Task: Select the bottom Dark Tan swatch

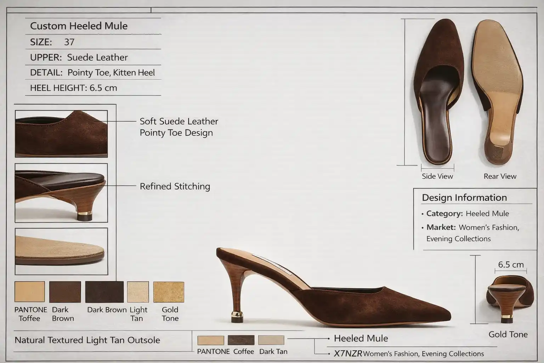Action: [271, 340]
